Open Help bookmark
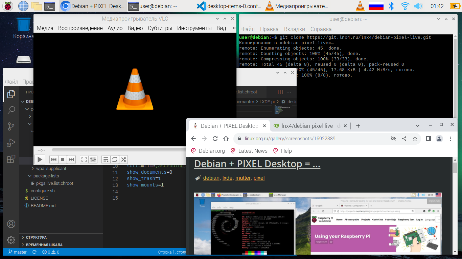462x259 pixels. (282, 151)
